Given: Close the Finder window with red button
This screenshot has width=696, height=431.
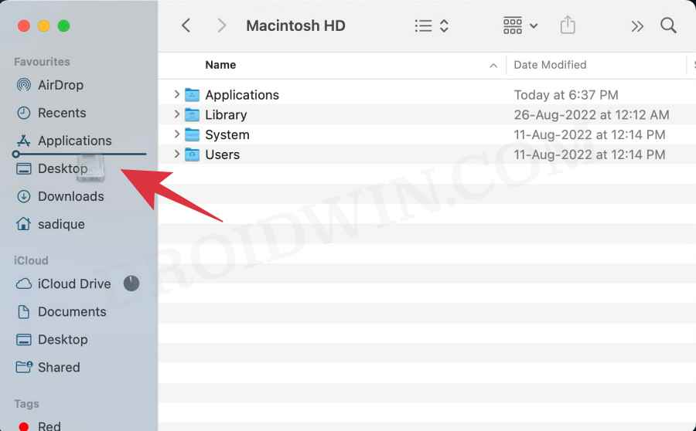Looking at the screenshot, I should pos(23,25).
